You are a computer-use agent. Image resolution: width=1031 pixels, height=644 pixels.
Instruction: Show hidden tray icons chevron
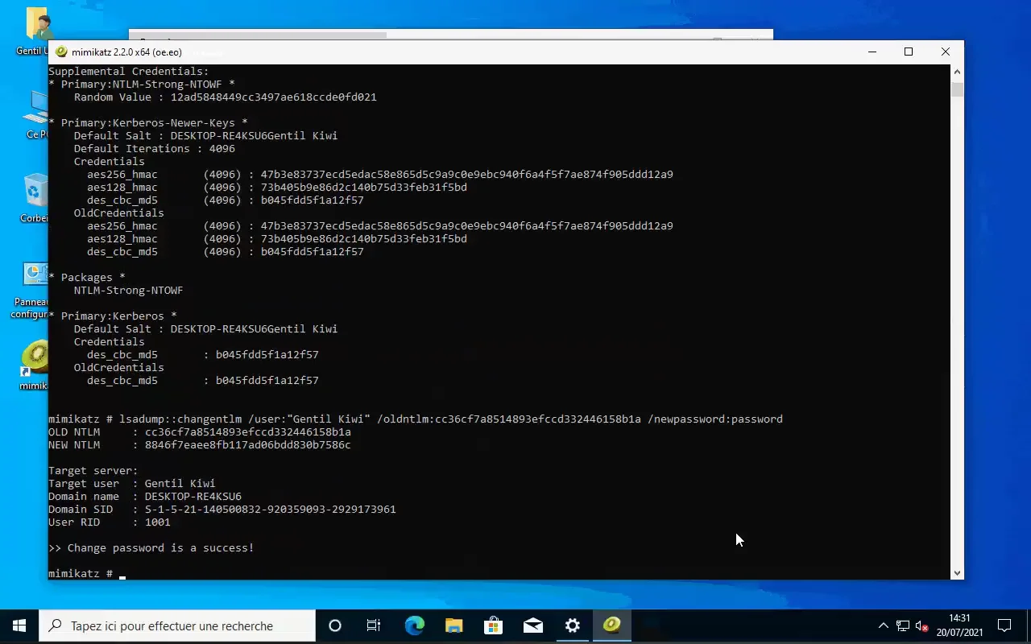[883, 625]
